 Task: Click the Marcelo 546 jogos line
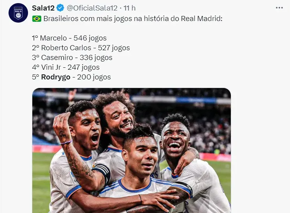(x=69, y=38)
